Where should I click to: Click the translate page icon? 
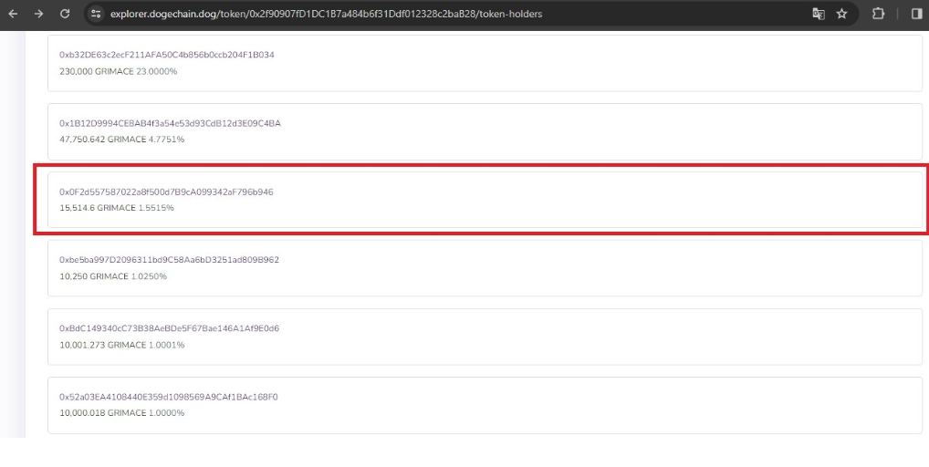pos(818,15)
